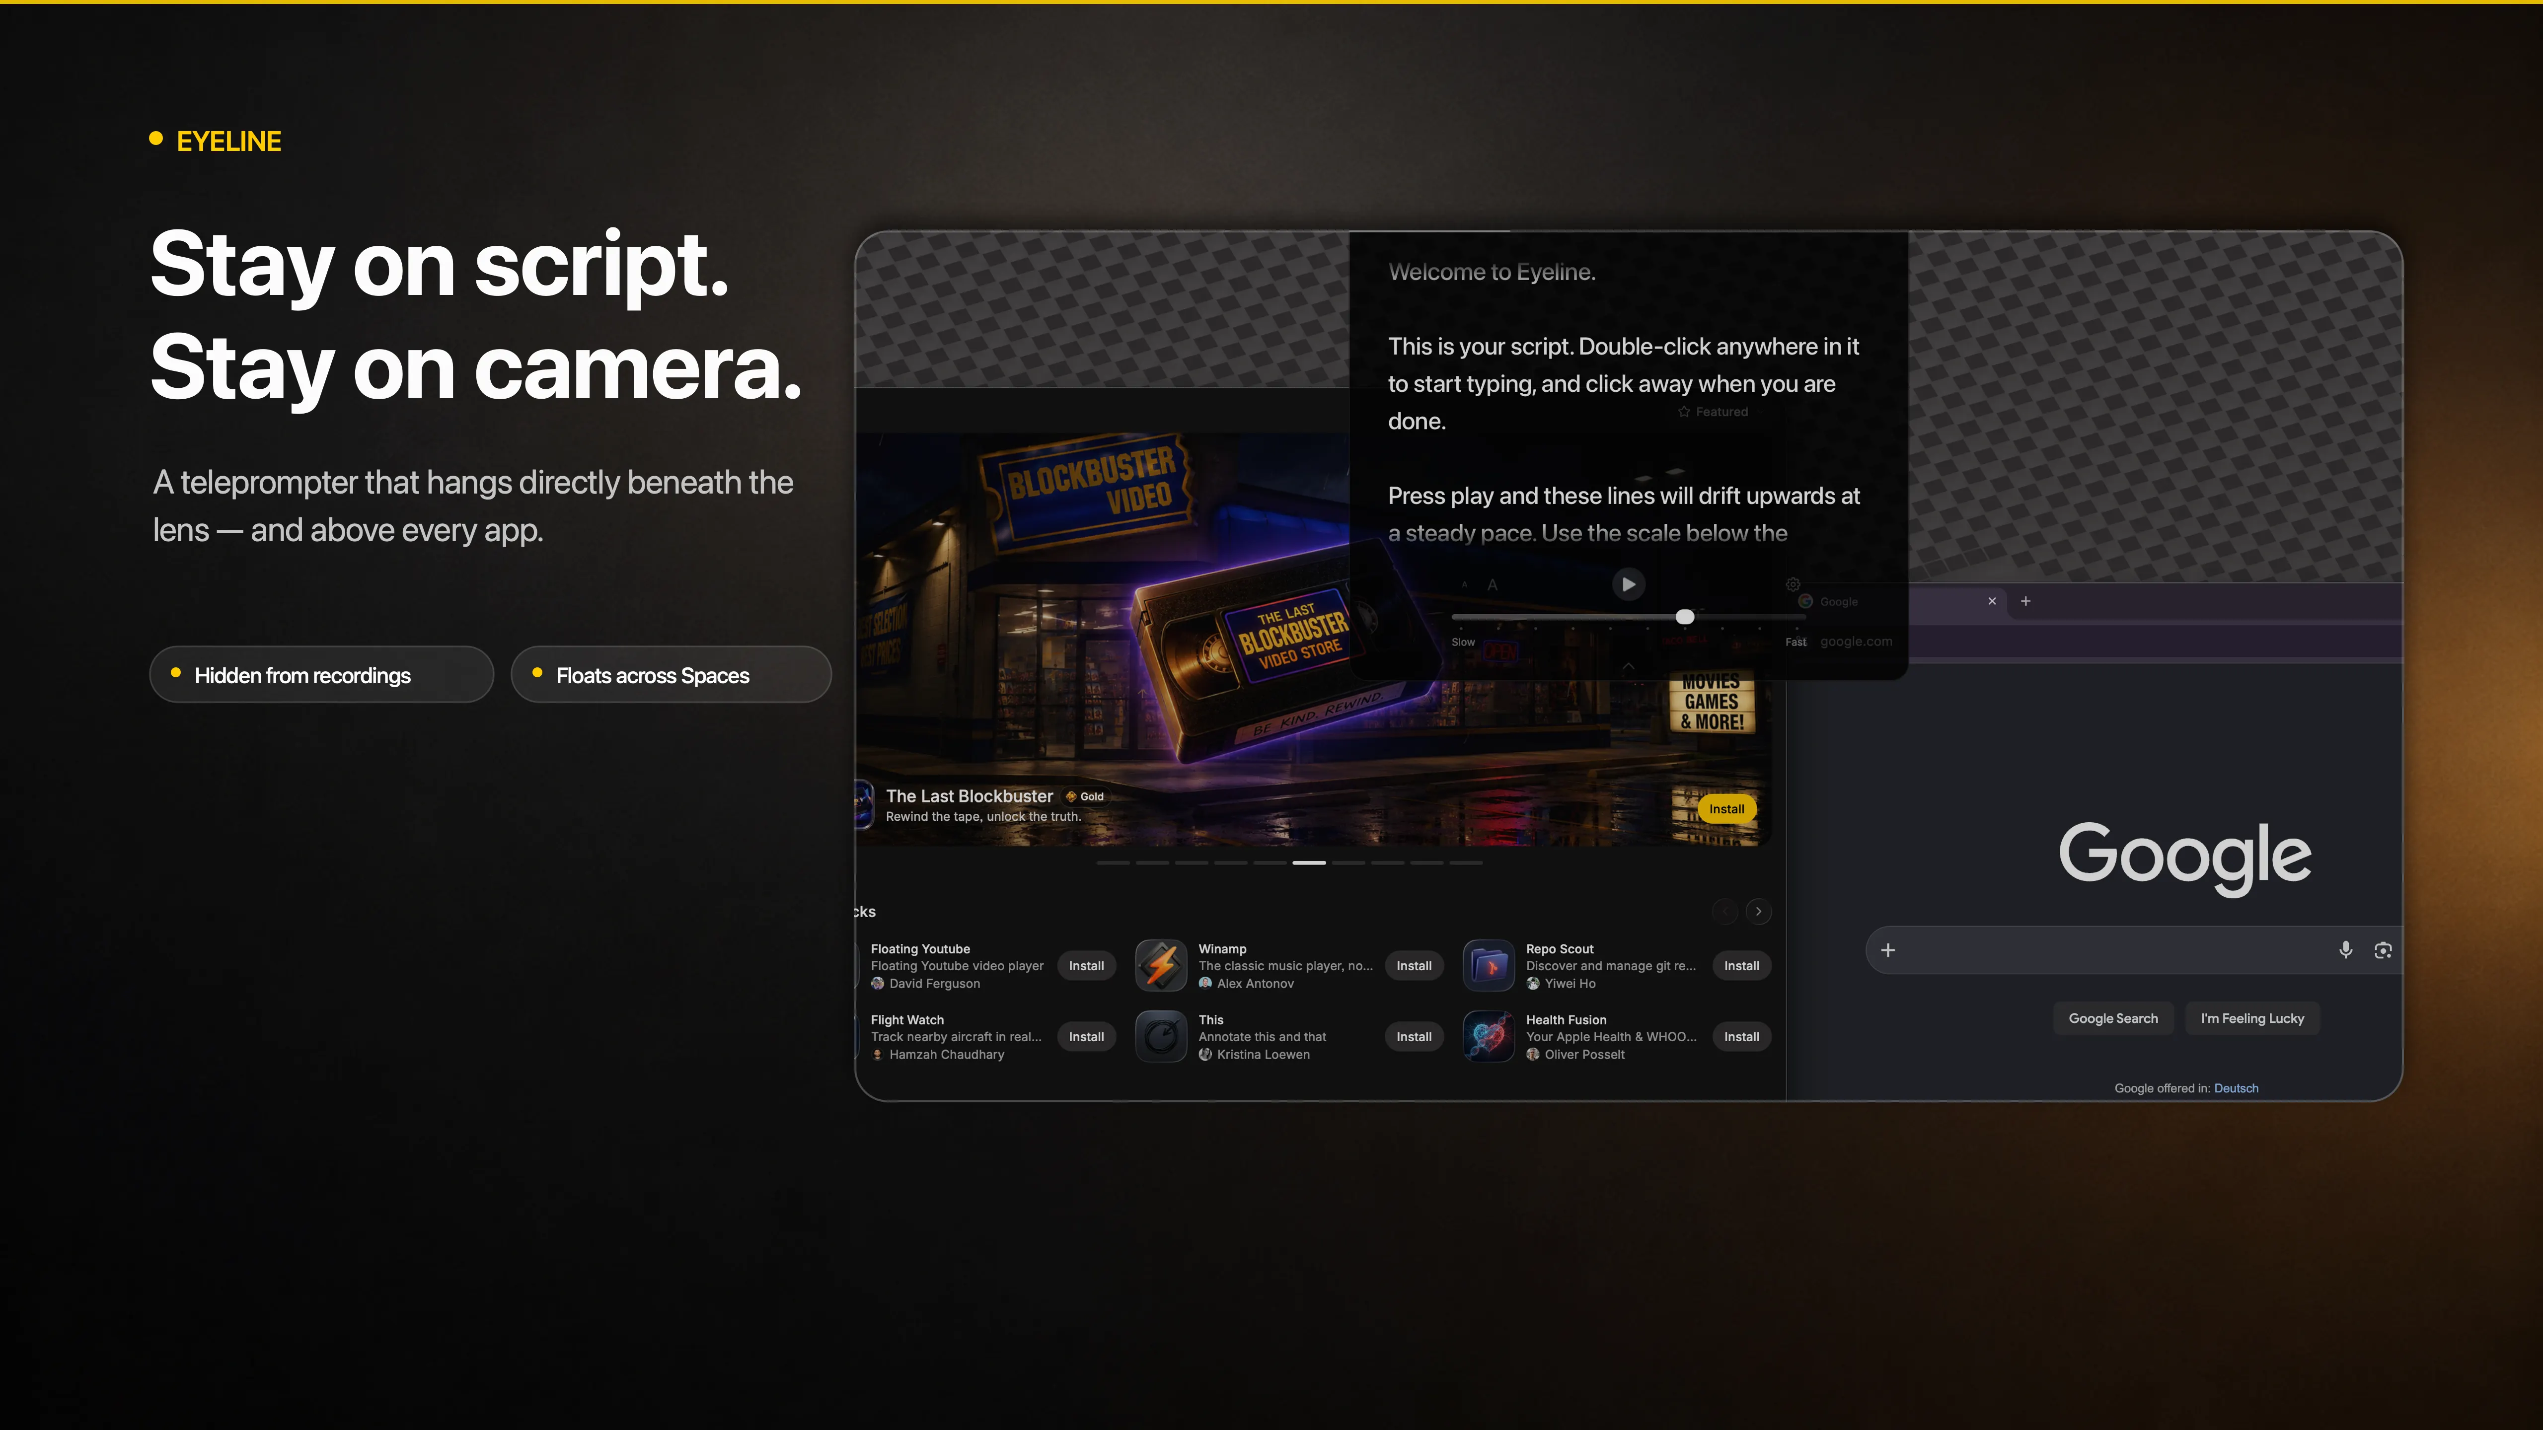2543x1430 pixels.
Task: Click David Ferguson author avatar
Action: tap(878, 984)
